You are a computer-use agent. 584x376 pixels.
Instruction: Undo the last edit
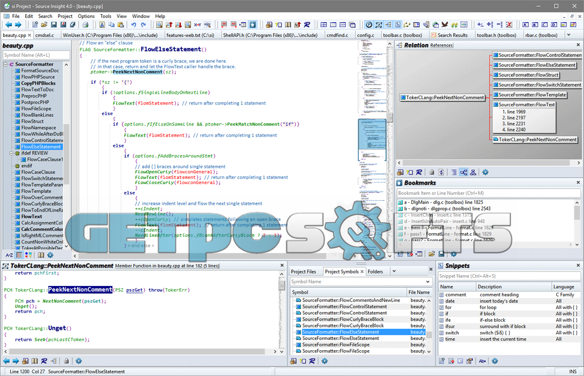pyautogui.click(x=134, y=25)
